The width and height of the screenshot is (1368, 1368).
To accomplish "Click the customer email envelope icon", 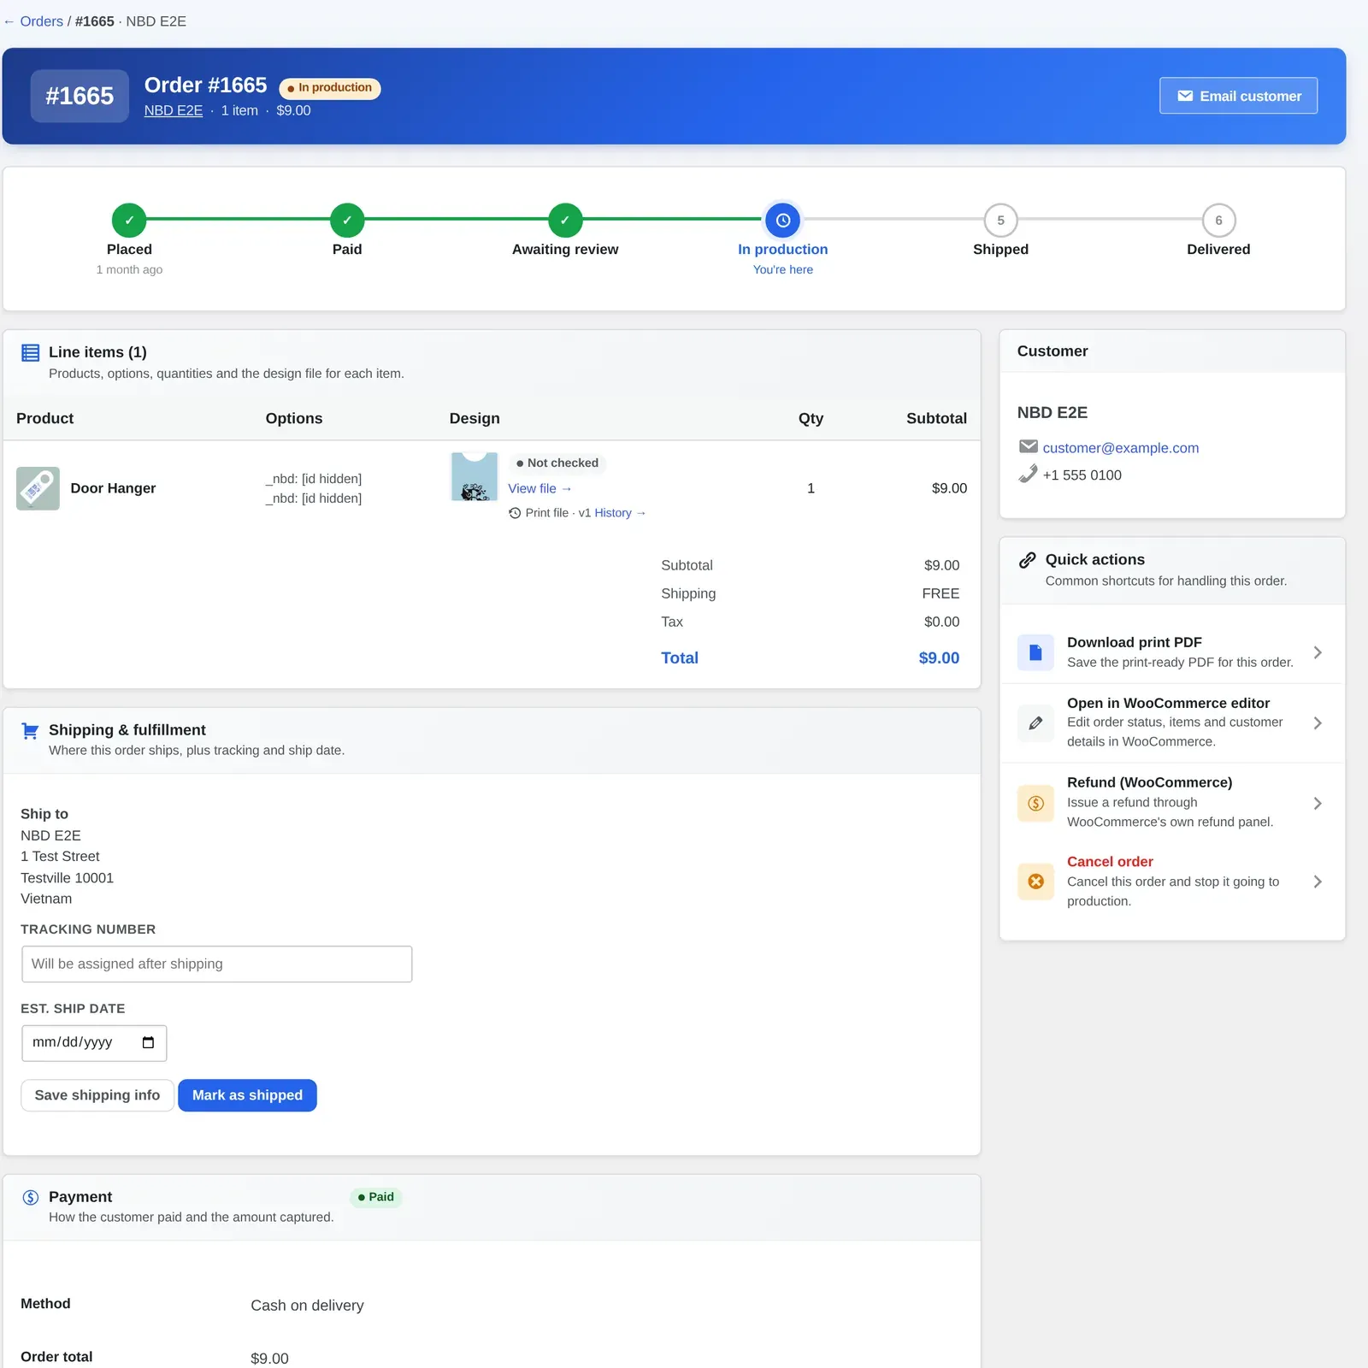I will 1029,446.
